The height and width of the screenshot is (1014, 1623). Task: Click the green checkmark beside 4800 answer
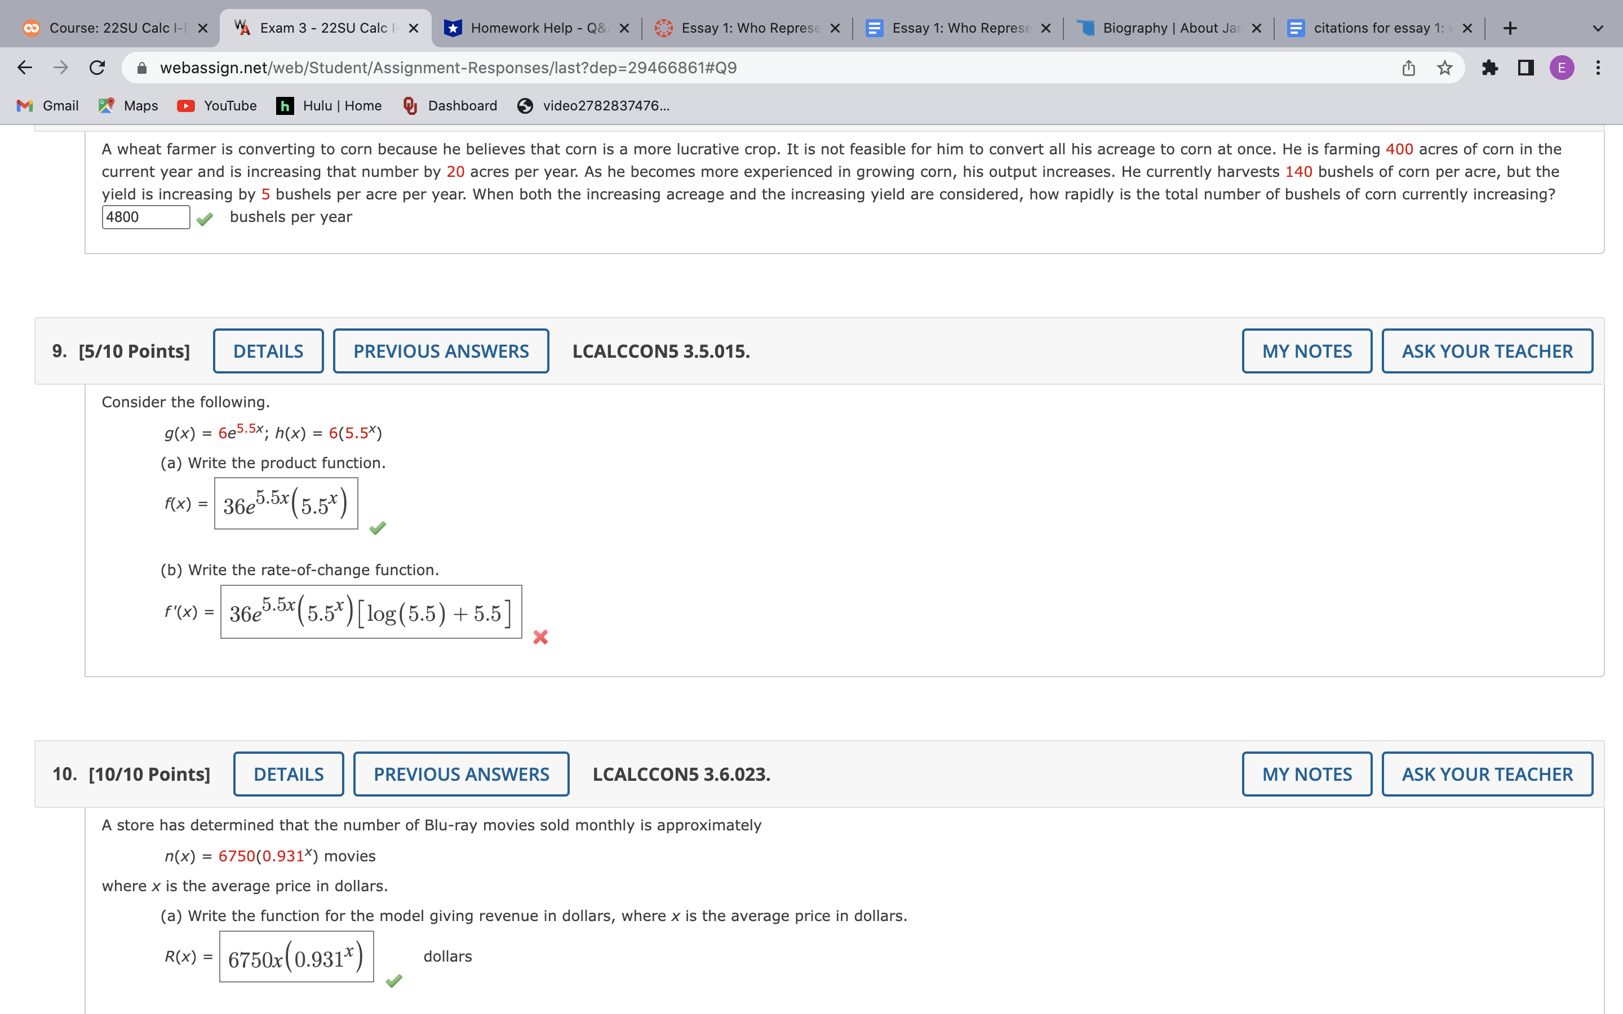pos(205,217)
